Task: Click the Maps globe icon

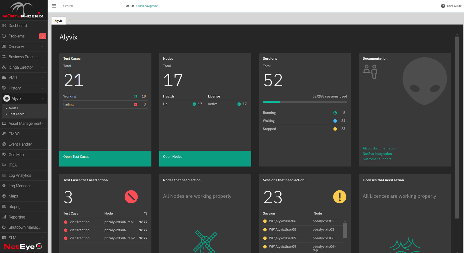Action: 4,196
